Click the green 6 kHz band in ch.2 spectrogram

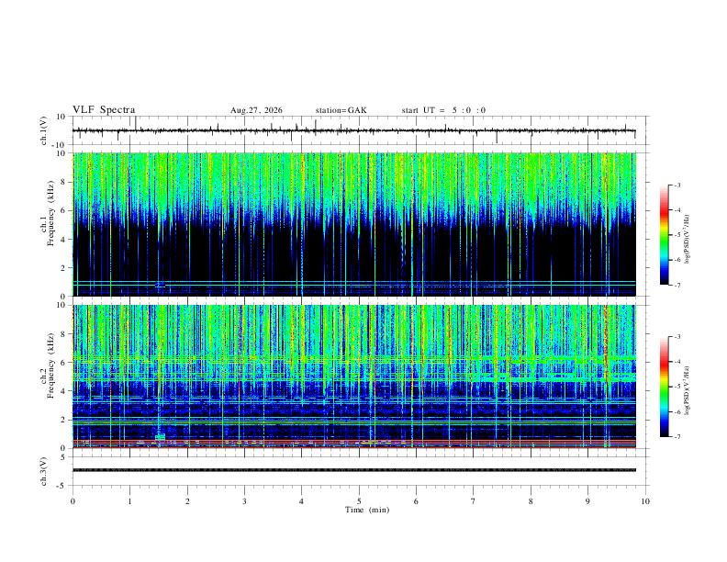(x=353, y=358)
